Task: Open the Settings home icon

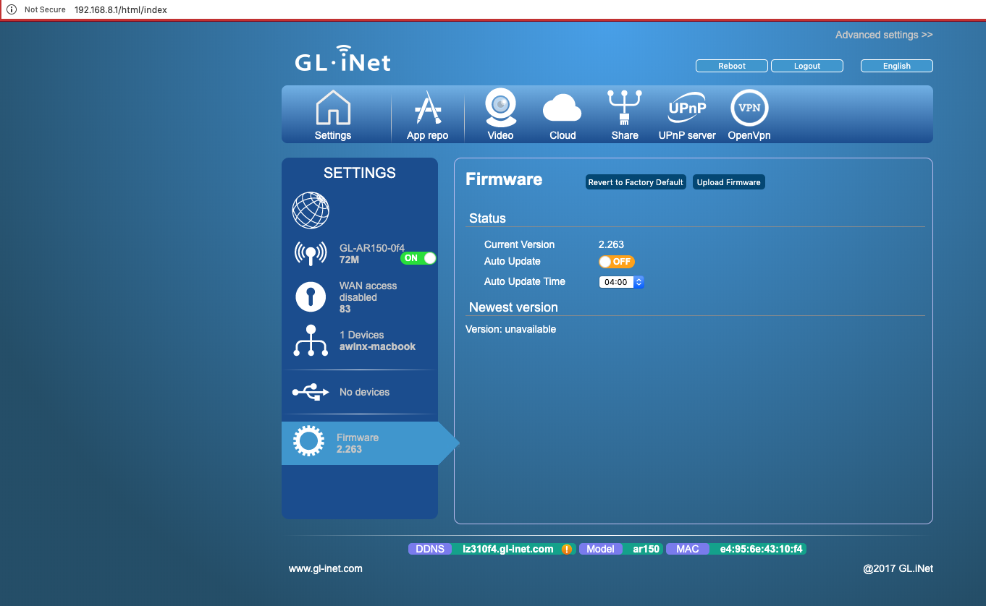Action: coord(333,108)
